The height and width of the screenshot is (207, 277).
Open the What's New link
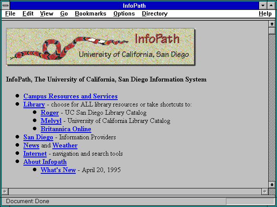[x=58, y=170]
